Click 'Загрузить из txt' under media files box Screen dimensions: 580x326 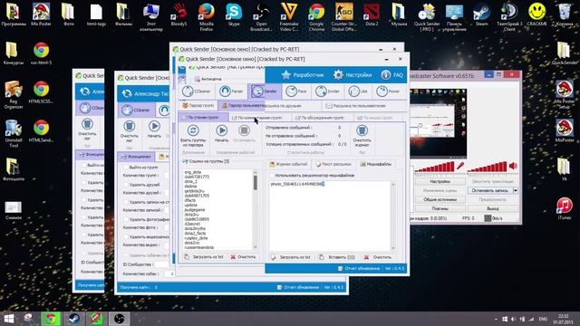click(x=291, y=257)
